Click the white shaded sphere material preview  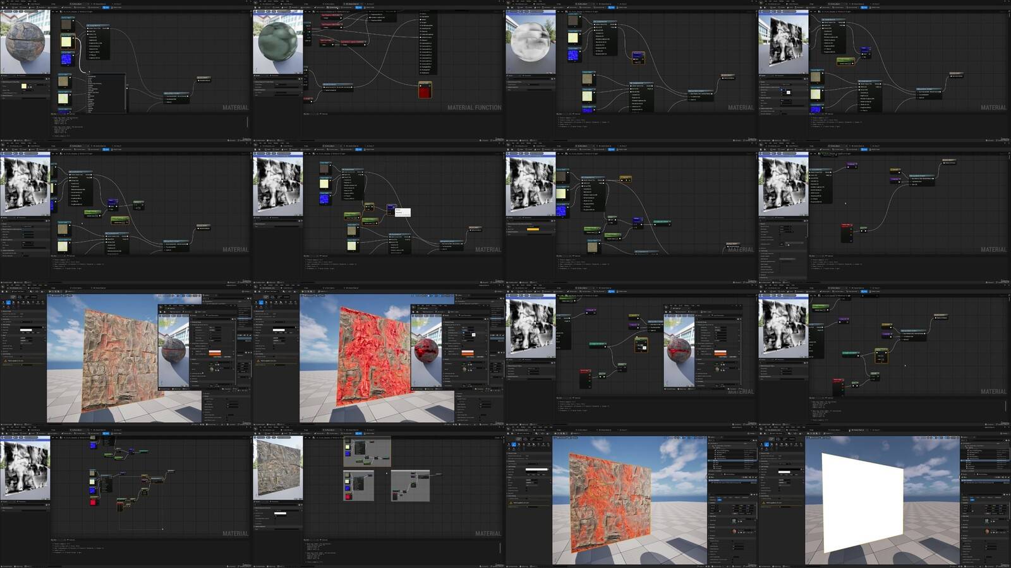(x=531, y=42)
